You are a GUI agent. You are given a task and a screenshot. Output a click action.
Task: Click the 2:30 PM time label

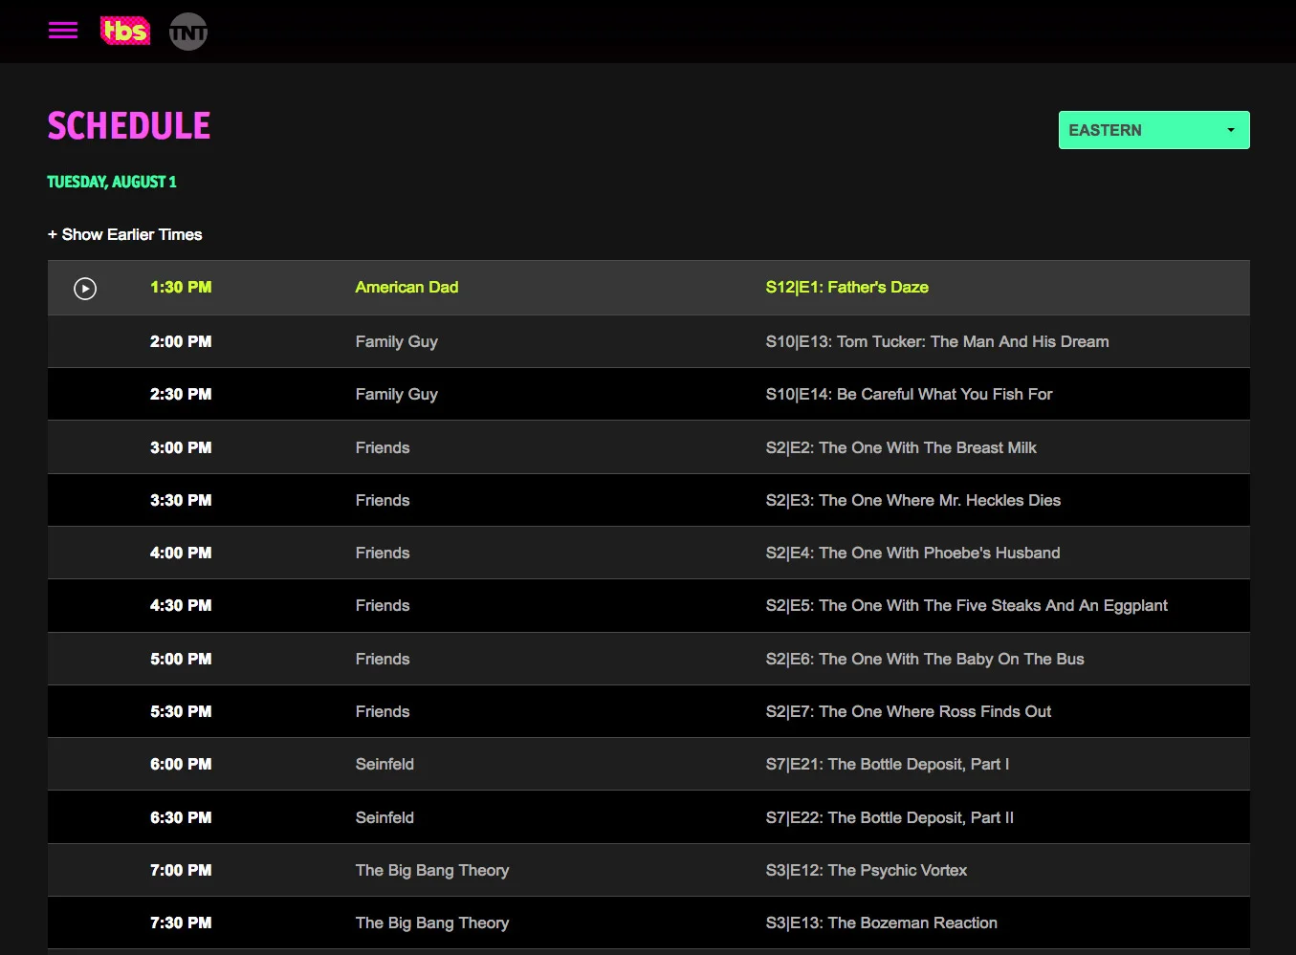click(181, 394)
